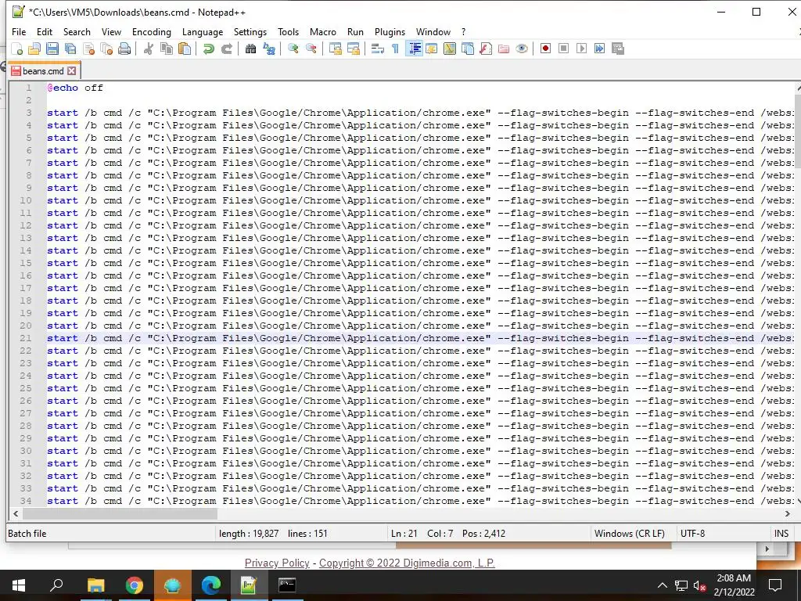Open the Plugins menu

390,31
